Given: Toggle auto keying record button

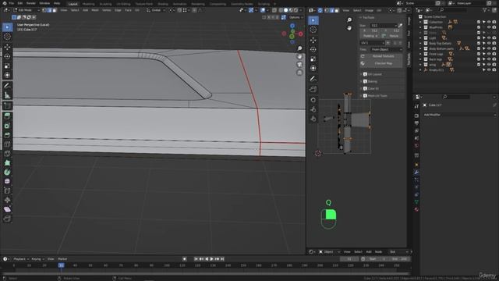Looking at the screenshot, I should point(184,259).
